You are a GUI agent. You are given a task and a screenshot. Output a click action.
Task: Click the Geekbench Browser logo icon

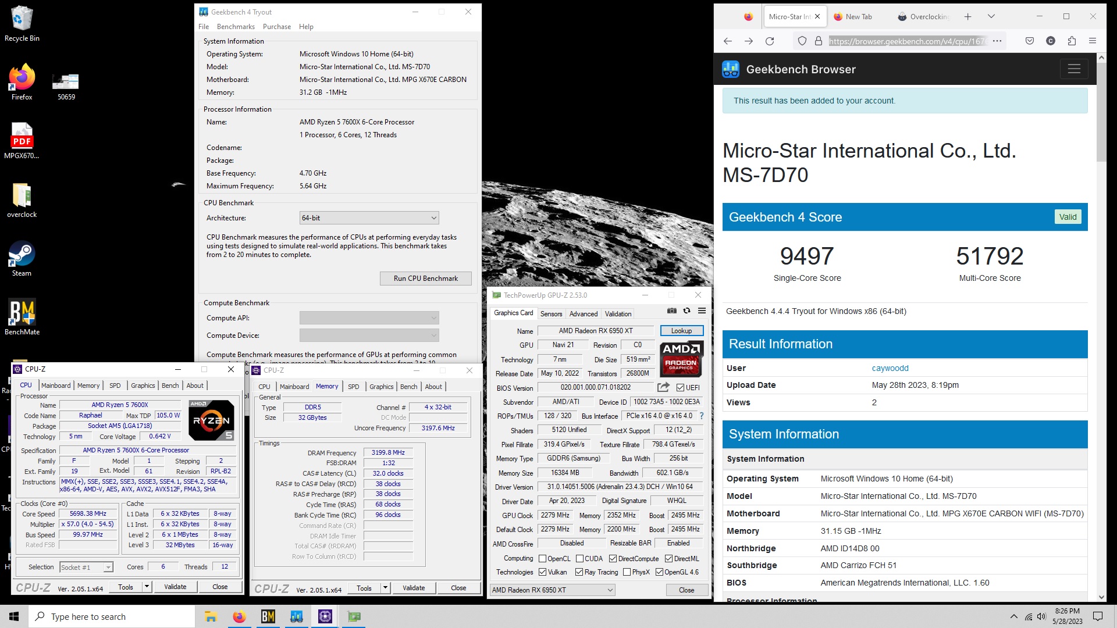[x=731, y=69]
